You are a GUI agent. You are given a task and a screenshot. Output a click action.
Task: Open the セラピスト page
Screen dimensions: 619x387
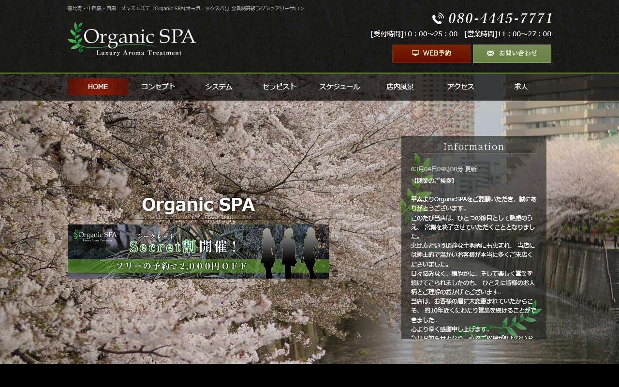point(279,87)
